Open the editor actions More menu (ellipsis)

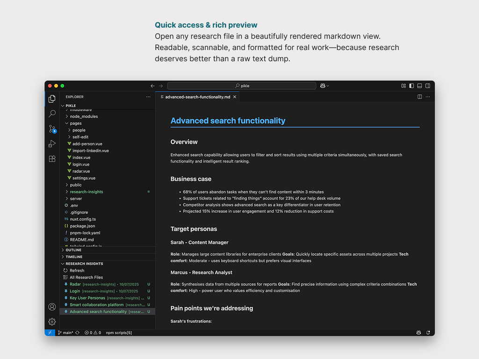tap(428, 97)
